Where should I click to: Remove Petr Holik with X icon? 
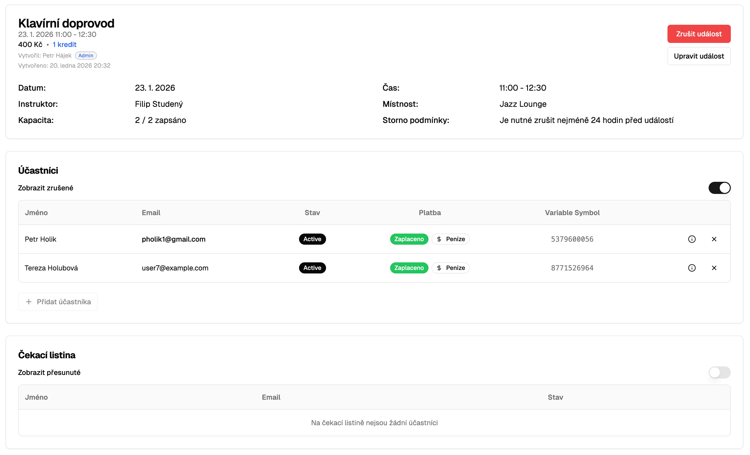point(714,239)
